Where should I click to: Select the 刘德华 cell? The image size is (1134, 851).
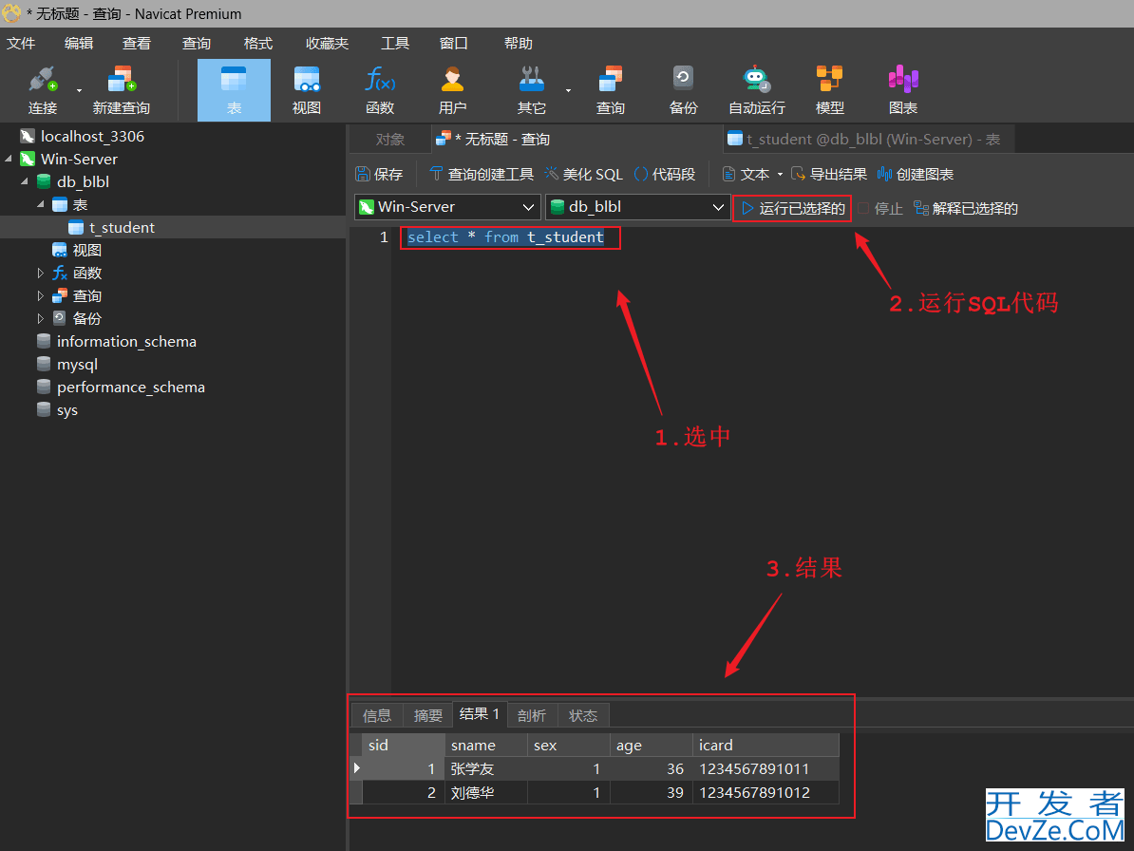click(486, 792)
